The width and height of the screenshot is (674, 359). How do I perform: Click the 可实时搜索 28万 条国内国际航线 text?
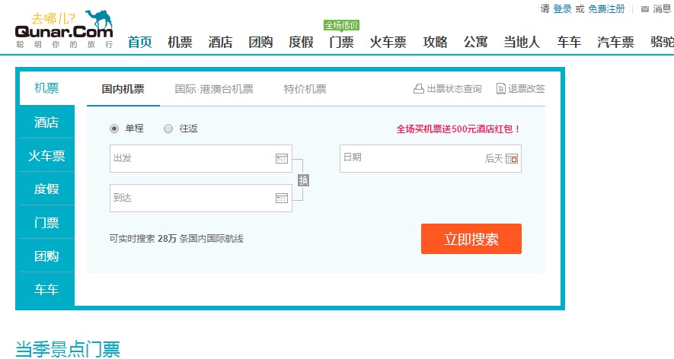pyautogui.click(x=176, y=239)
